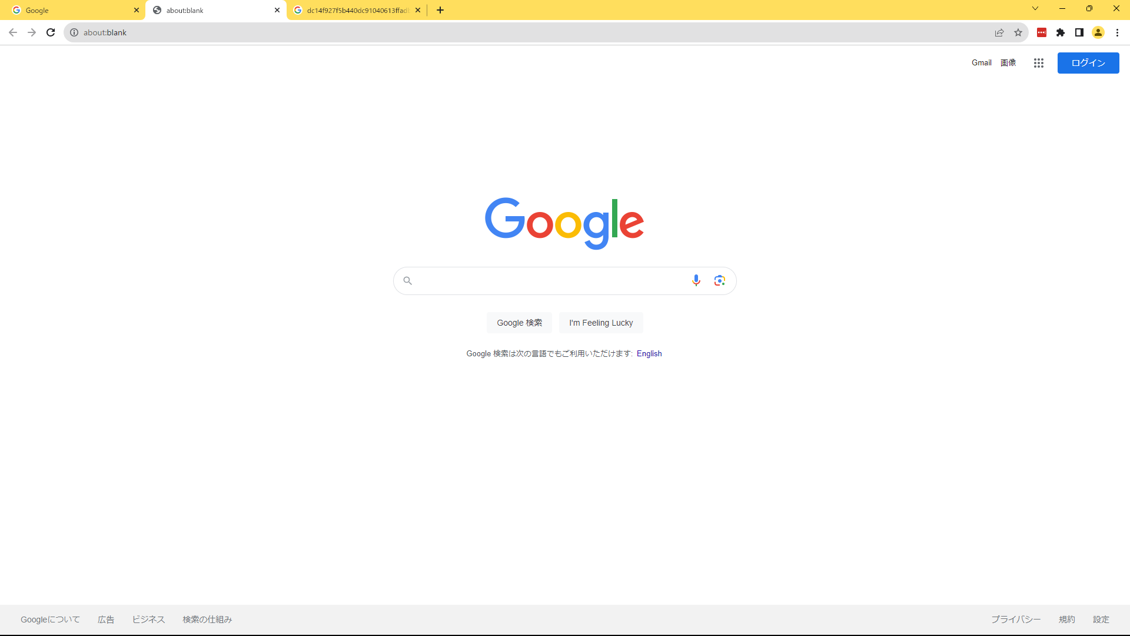Open Google Lens image search icon
Viewport: 1130px width, 636px height.
coord(719,280)
